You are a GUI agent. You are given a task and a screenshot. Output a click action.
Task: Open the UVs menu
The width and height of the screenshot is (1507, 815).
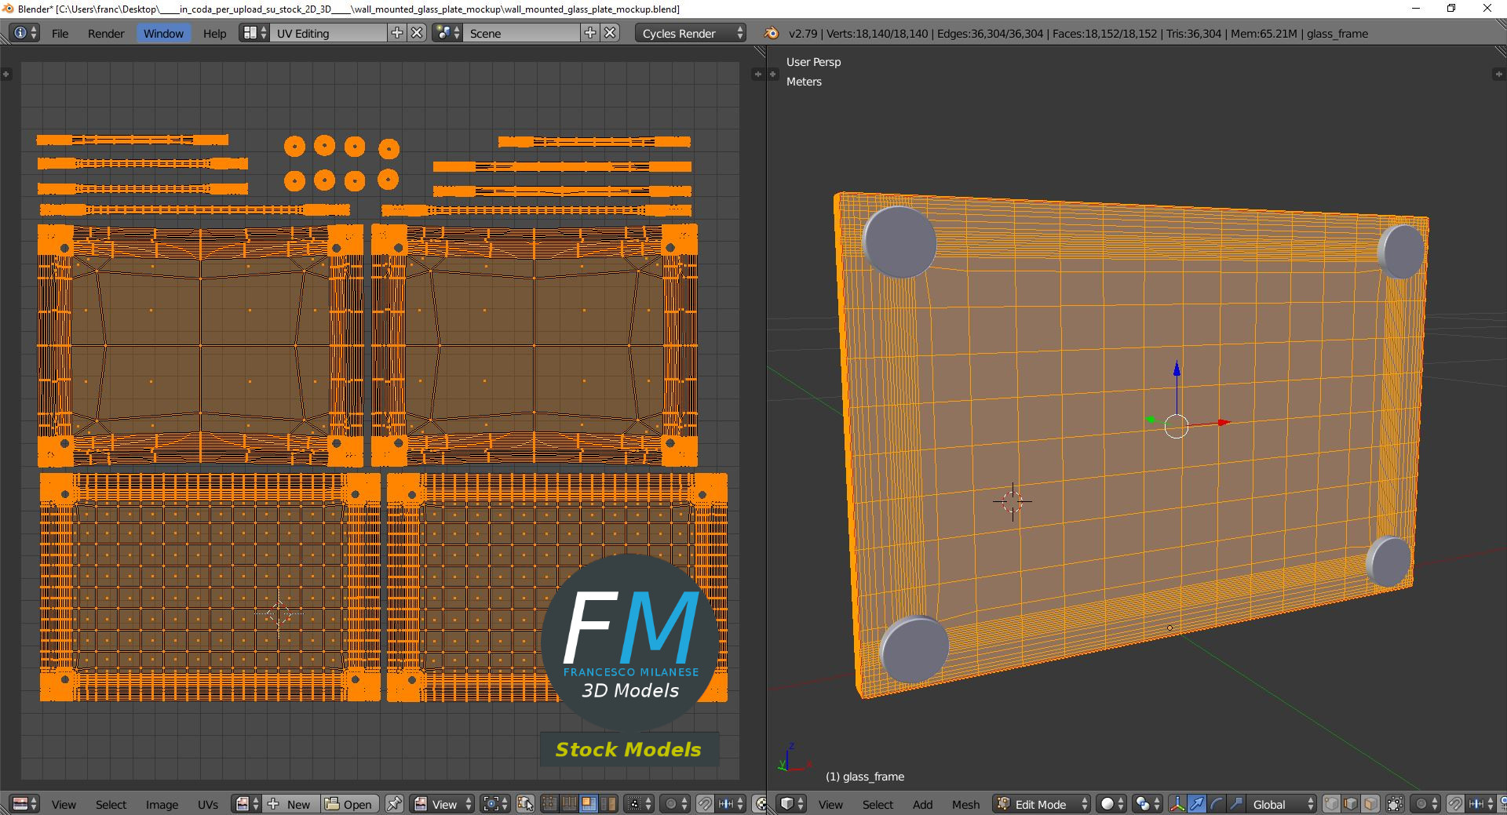click(x=208, y=804)
